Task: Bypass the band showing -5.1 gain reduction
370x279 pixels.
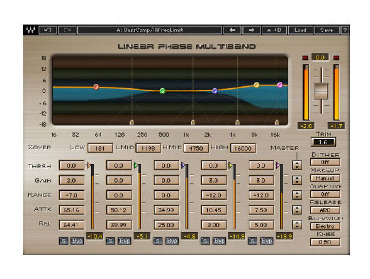Action: [125, 241]
